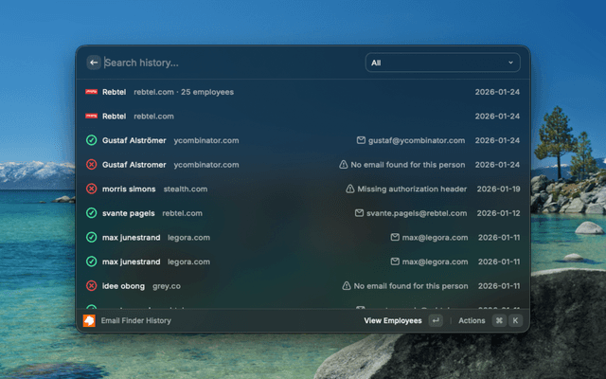606x379 pixels.
Task: Click the Enter key shortcut icon
Action: click(435, 321)
